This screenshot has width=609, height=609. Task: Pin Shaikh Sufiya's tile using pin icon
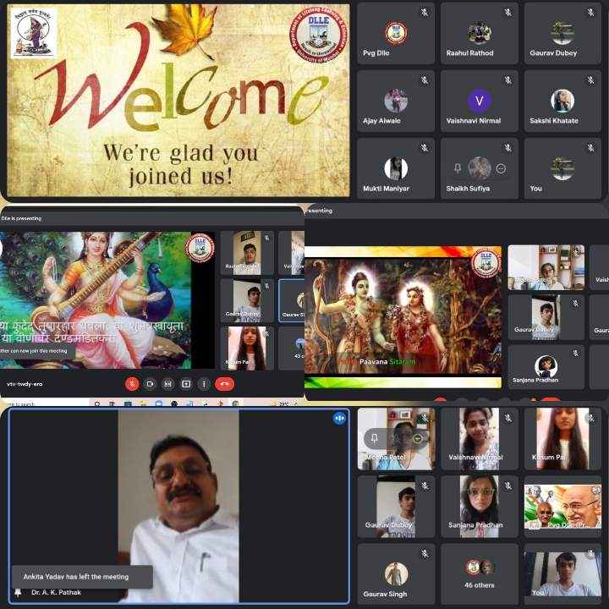(458, 168)
